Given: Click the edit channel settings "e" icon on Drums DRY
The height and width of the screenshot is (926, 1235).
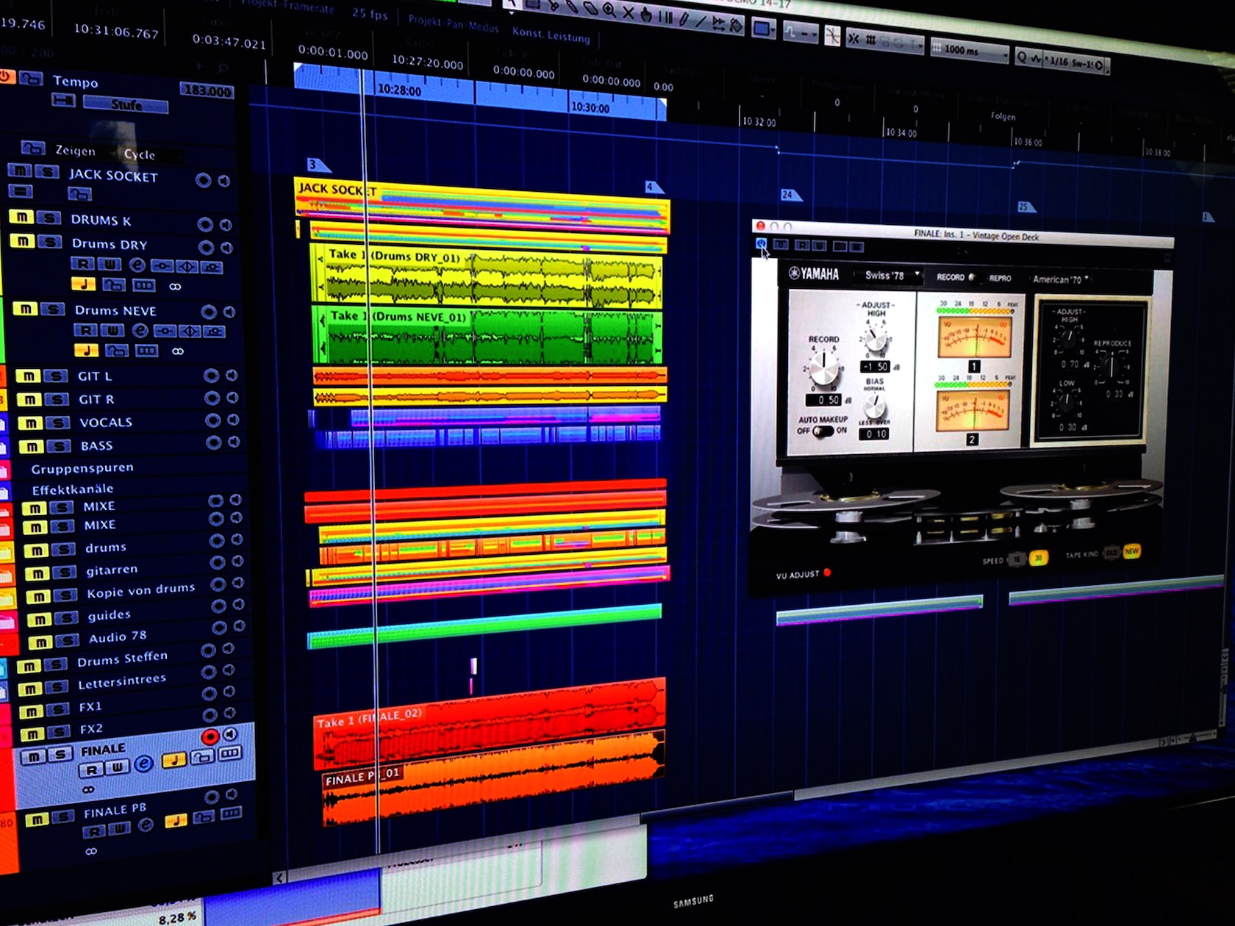Looking at the screenshot, I should pyautogui.click(x=138, y=265).
